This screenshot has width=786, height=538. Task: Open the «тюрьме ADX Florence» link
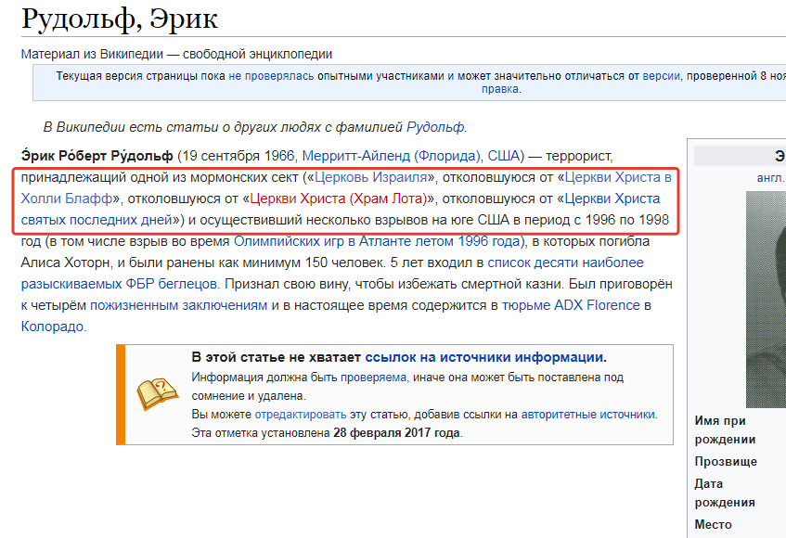tap(571, 305)
